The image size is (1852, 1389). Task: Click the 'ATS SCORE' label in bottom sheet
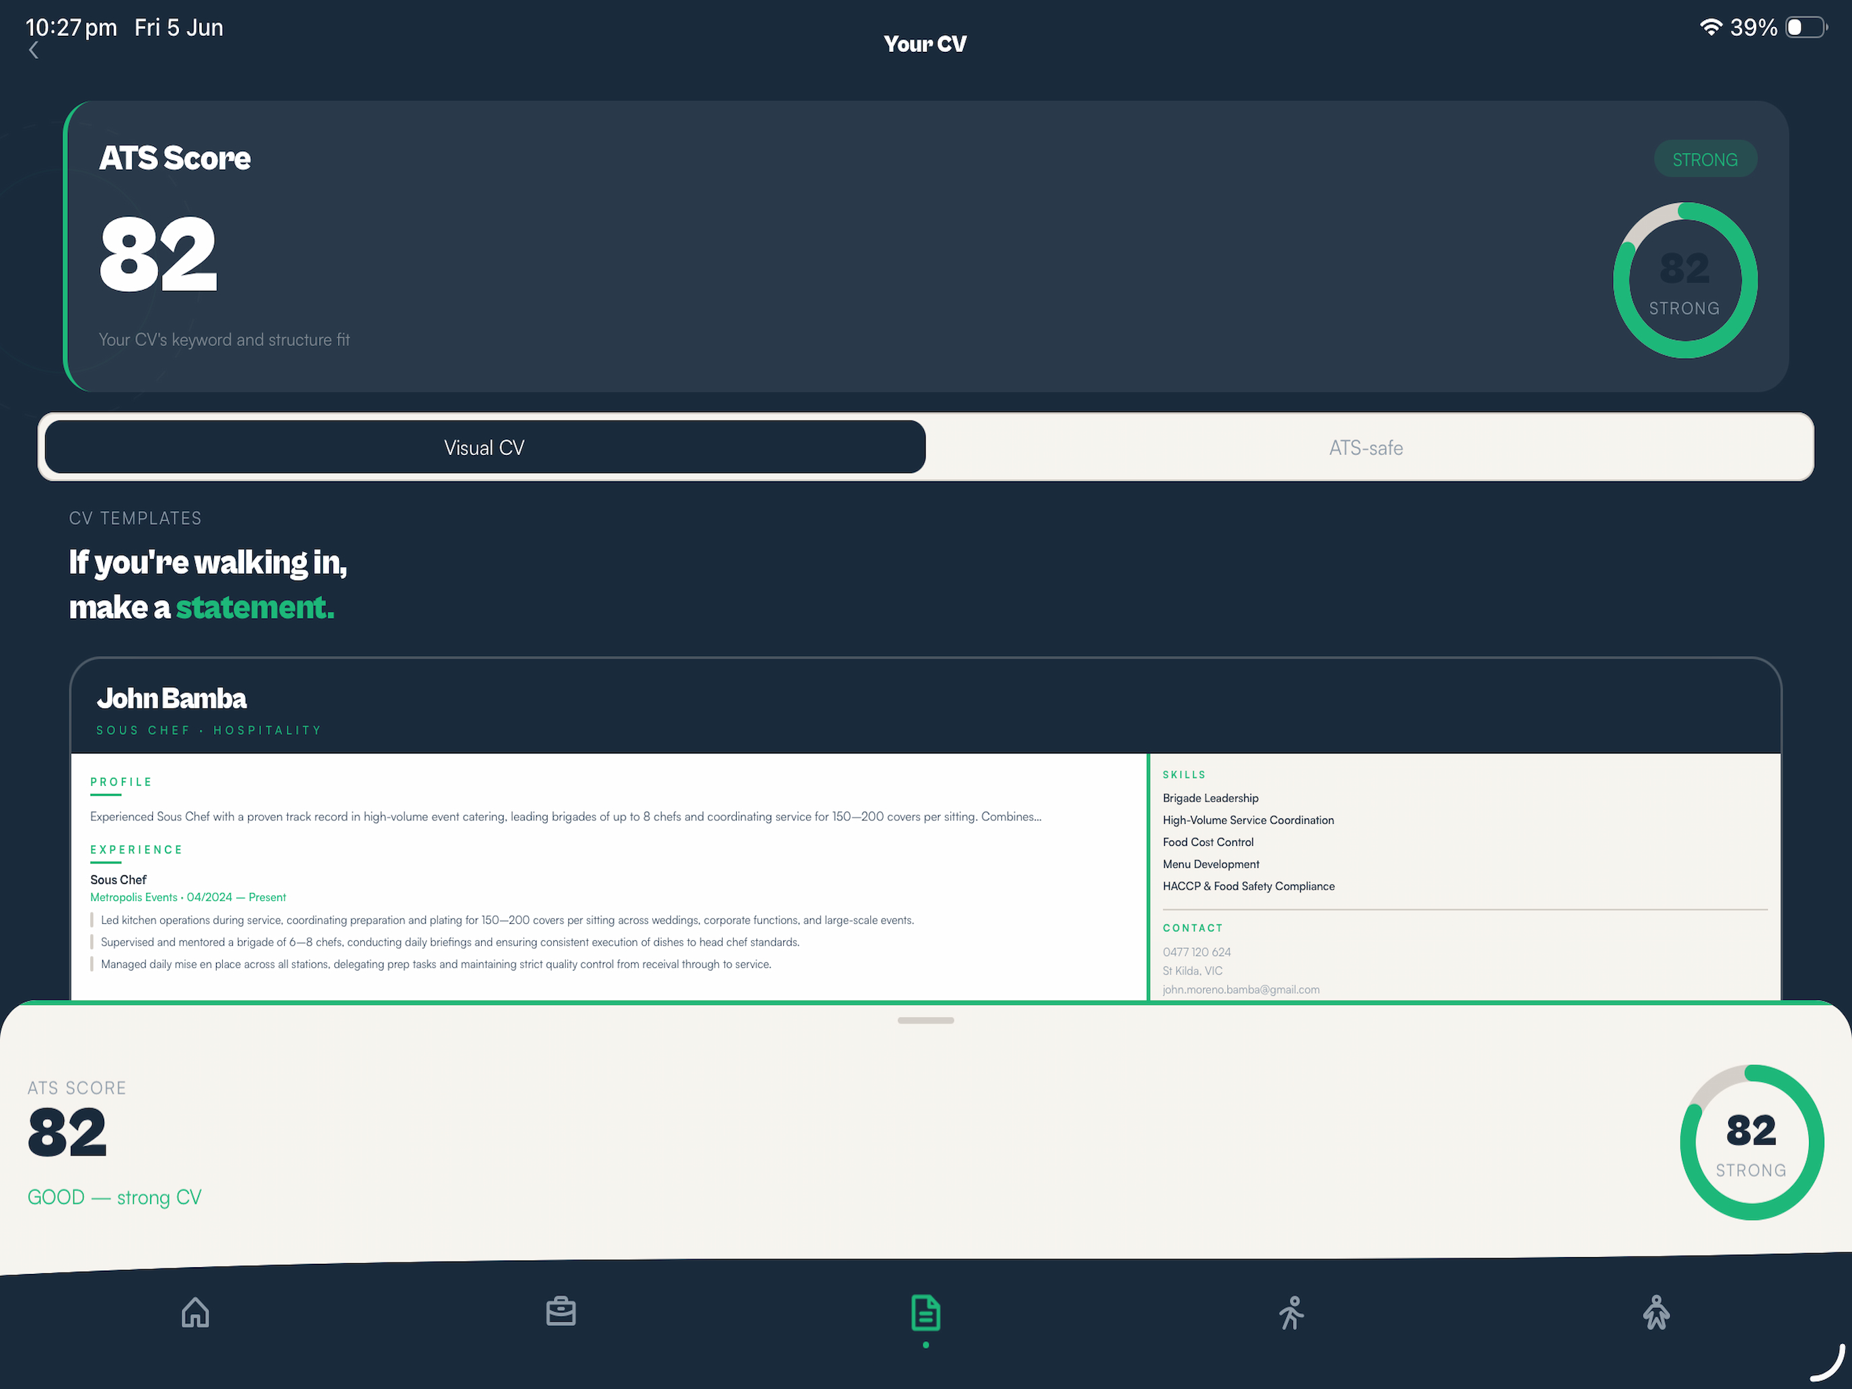77,1088
